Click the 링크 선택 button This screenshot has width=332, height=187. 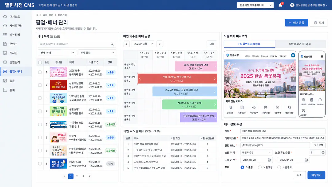pyautogui.click(x=319, y=145)
